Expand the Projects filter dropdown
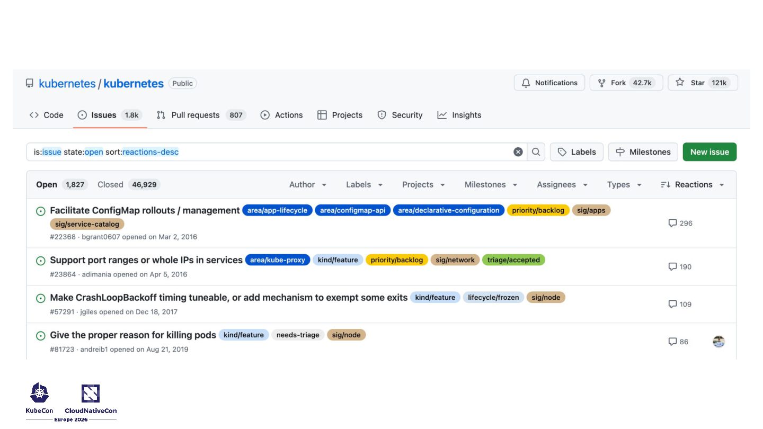Image resolution: width=763 pixels, height=429 pixels. pyautogui.click(x=423, y=184)
